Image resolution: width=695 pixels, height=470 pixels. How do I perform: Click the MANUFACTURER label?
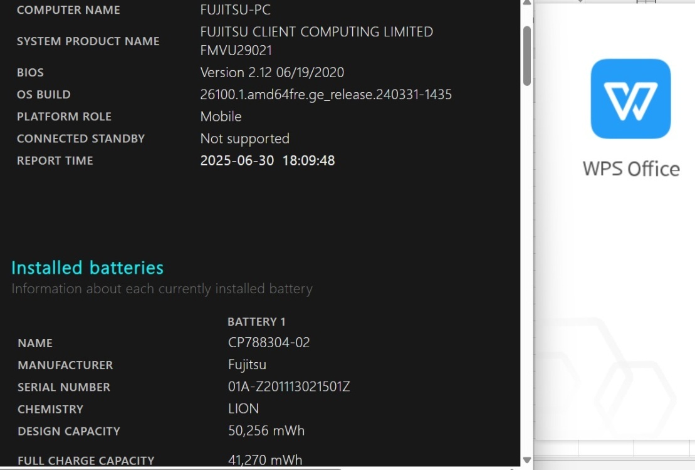click(65, 365)
